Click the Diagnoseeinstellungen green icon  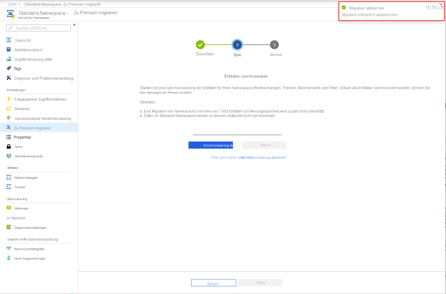(9, 227)
